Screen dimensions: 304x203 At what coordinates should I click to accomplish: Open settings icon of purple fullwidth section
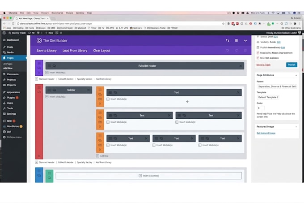point(39,63)
